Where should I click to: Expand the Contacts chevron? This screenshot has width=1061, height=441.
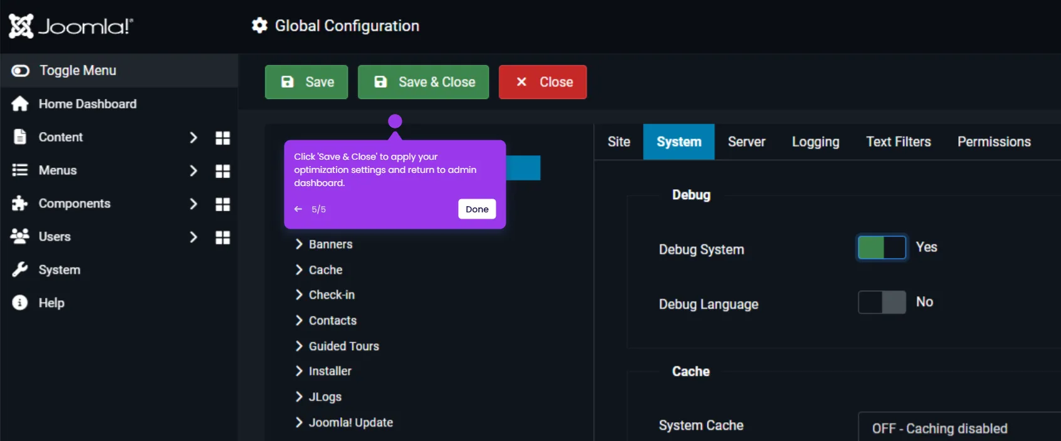299,321
